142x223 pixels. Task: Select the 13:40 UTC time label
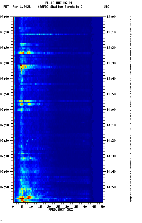(x=111, y=79)
